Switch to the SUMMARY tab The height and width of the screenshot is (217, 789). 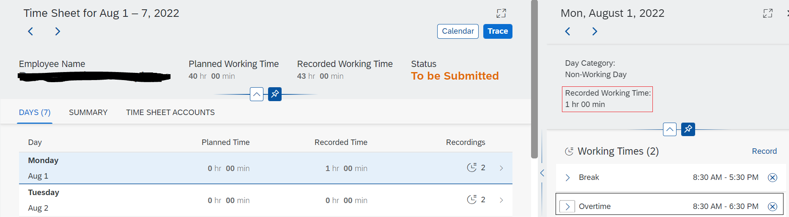(x=88, y=113)
